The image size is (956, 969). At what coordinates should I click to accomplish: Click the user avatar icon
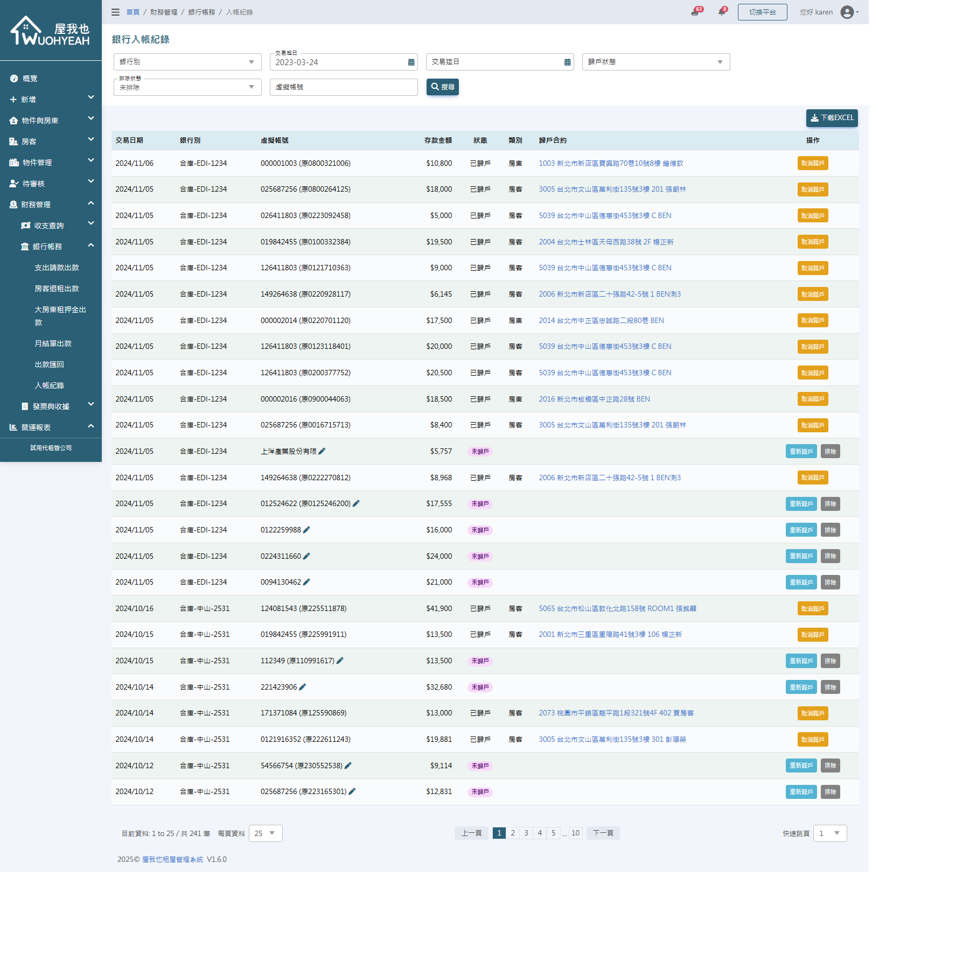pyautogui.click(x=847, y=12)
